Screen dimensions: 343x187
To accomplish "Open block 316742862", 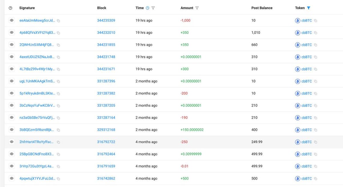I will [106, 178].
